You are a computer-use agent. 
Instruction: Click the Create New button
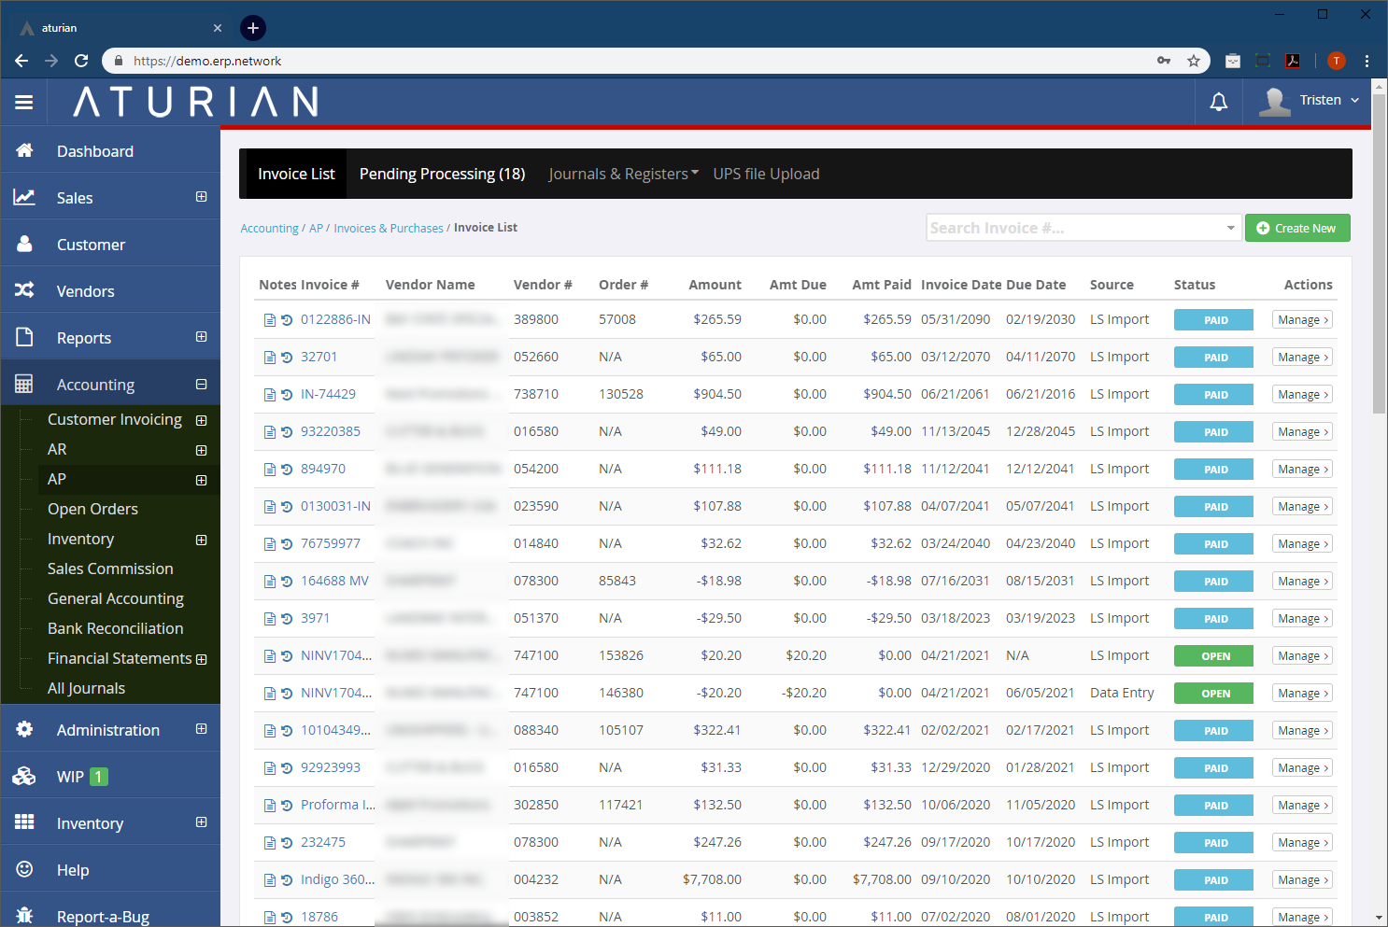pyautogui.click(x=1296, y=228)
